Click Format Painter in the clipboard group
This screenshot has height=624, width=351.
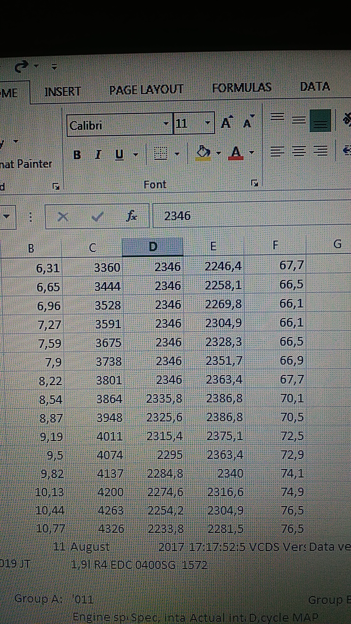[x=26, y=164]
